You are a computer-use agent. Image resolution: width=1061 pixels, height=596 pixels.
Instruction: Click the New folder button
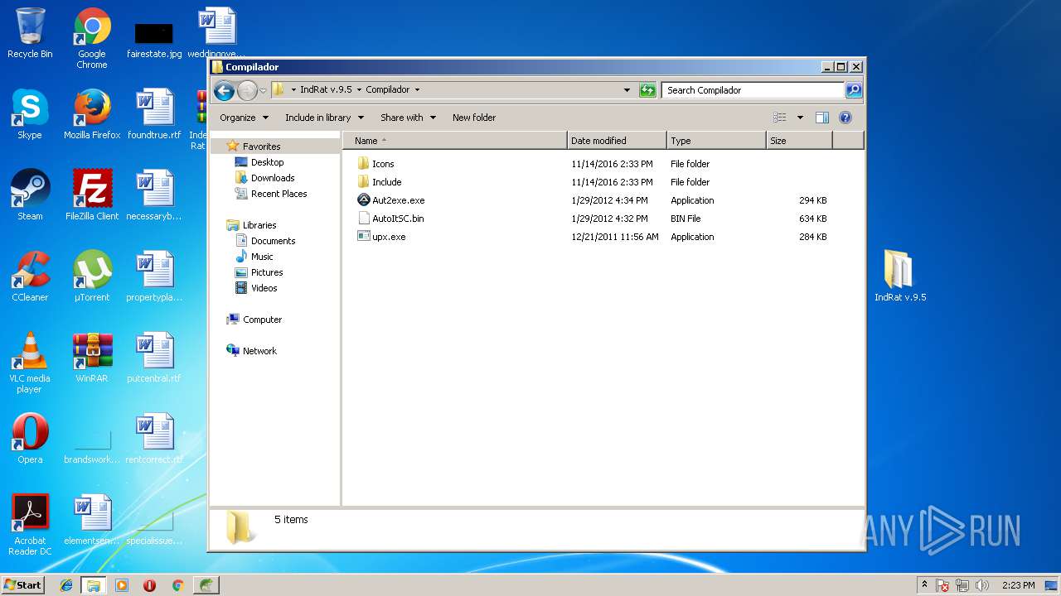[474, 118]
